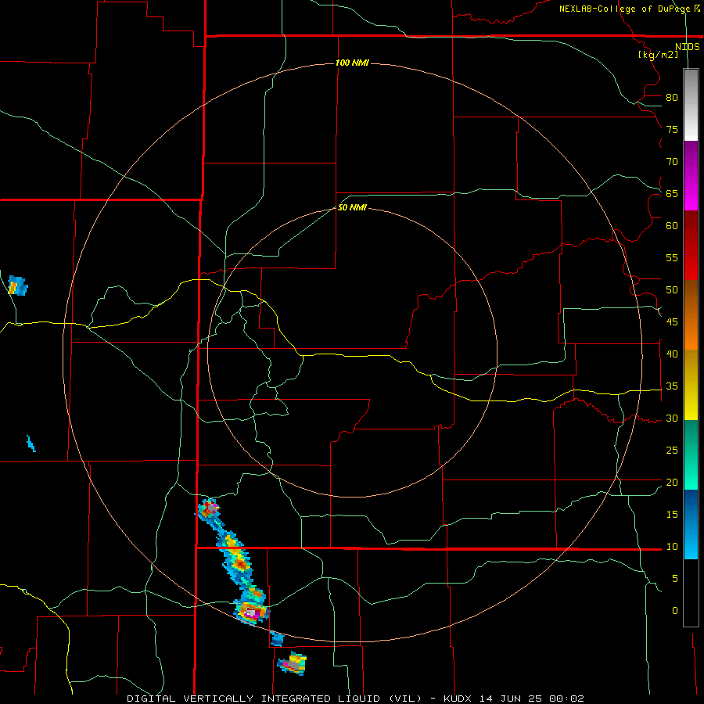Click the NIDS label above color scale

pyautogui.click(x=687, y=47)
